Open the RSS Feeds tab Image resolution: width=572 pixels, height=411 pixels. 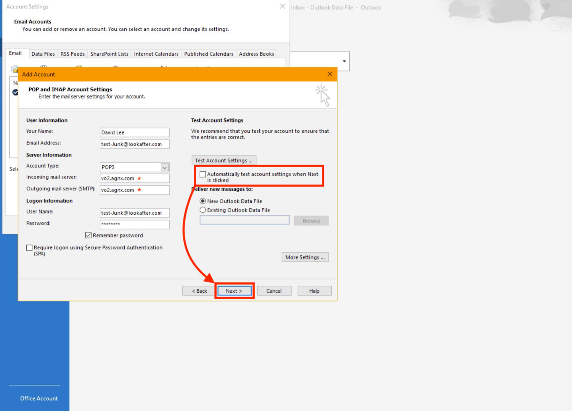pos(72,54)
